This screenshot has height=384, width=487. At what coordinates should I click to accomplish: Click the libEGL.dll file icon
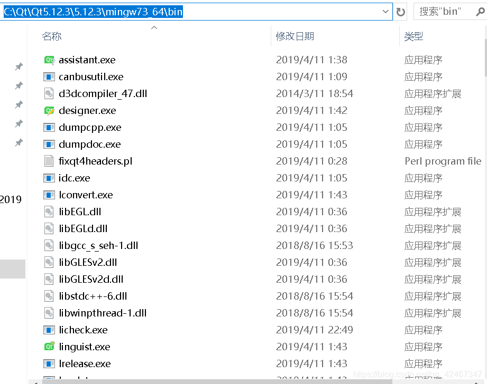tap(49, 212)
